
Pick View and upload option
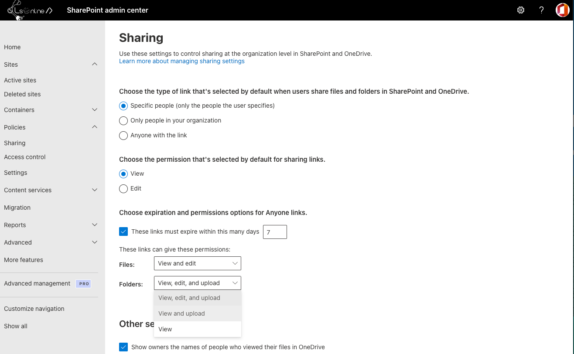click(x=198, y=313)
